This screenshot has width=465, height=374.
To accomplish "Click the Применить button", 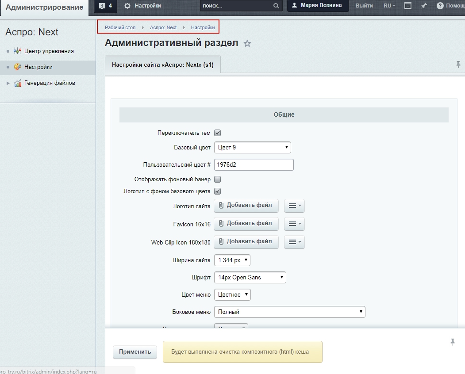I will (135, 352).
